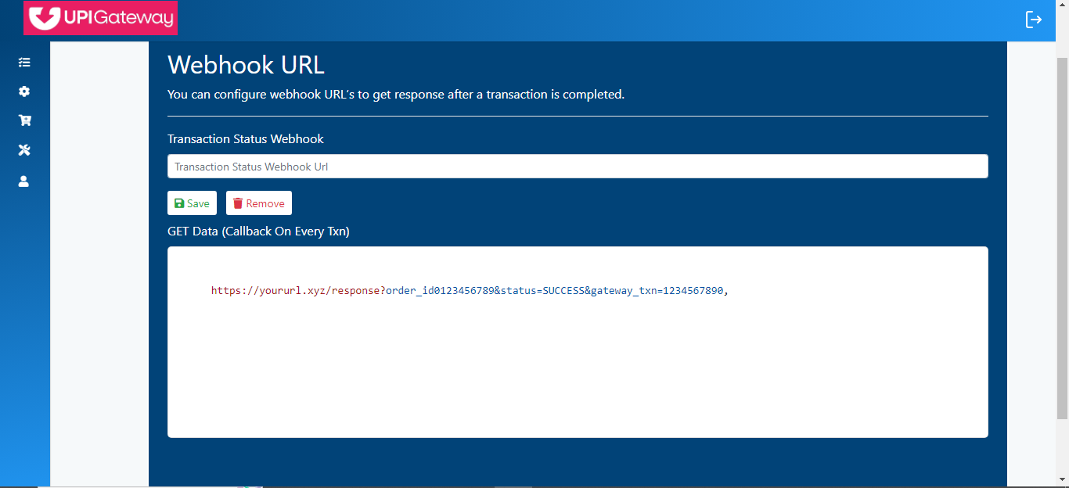Open the task list icon in sidebar

pos(24,62)
